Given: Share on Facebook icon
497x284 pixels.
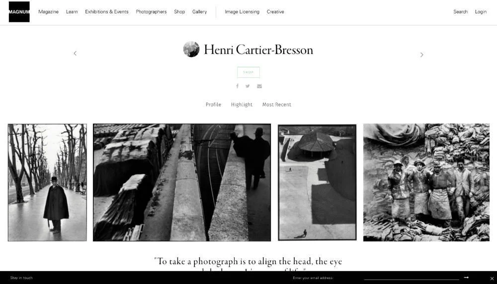Looking at the screenshot, I should click(237, 86).
